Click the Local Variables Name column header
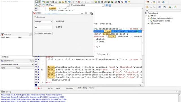 8,68
